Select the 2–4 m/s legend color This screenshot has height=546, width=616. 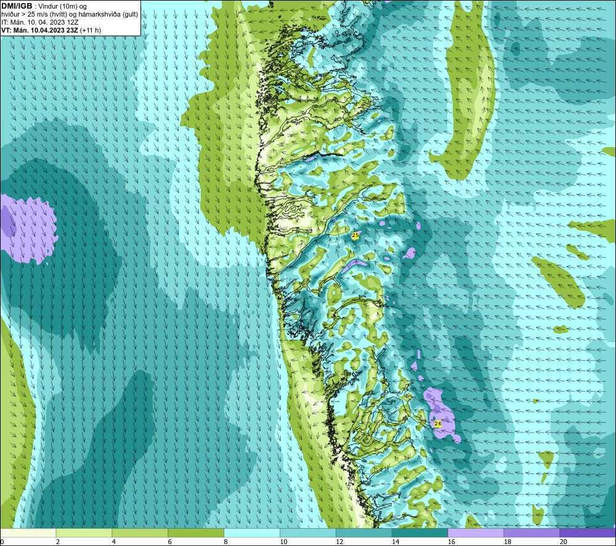point(84,532)
